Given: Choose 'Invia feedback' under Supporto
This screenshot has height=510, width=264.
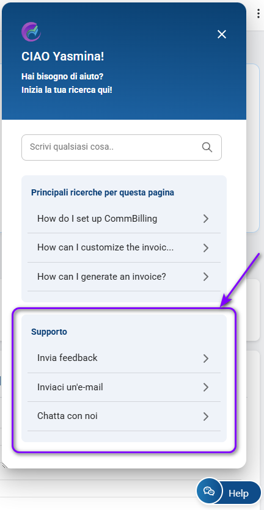Looking at the screenshot, I should point(123,358).
